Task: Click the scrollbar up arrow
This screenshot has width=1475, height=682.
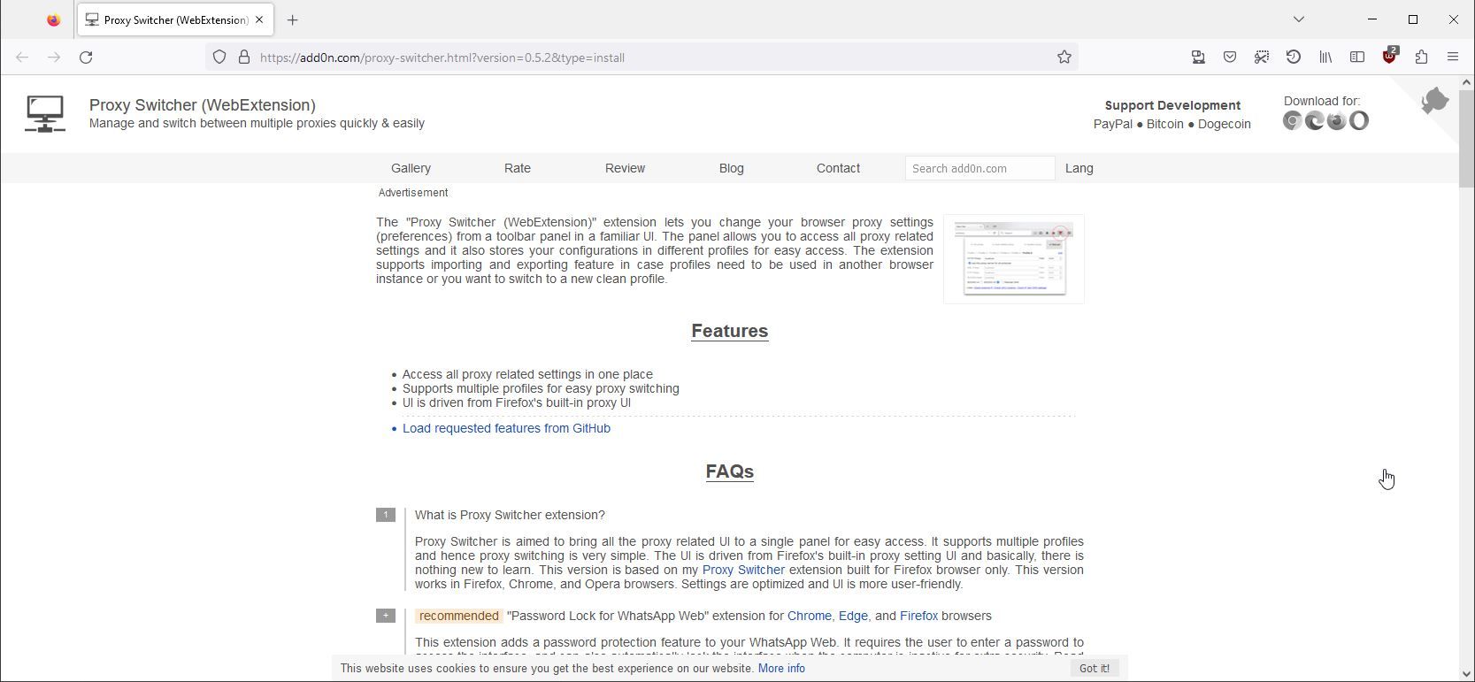Action: tap(1466, 81)
